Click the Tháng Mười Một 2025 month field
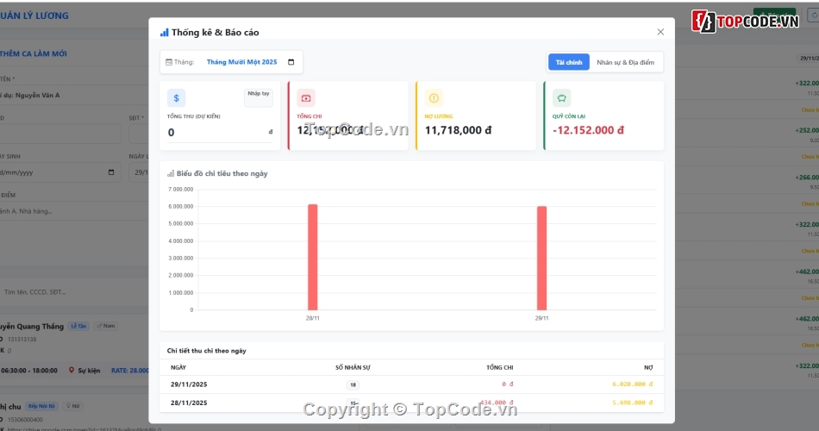This screenshot has height=431, width=819. [241, 62]
